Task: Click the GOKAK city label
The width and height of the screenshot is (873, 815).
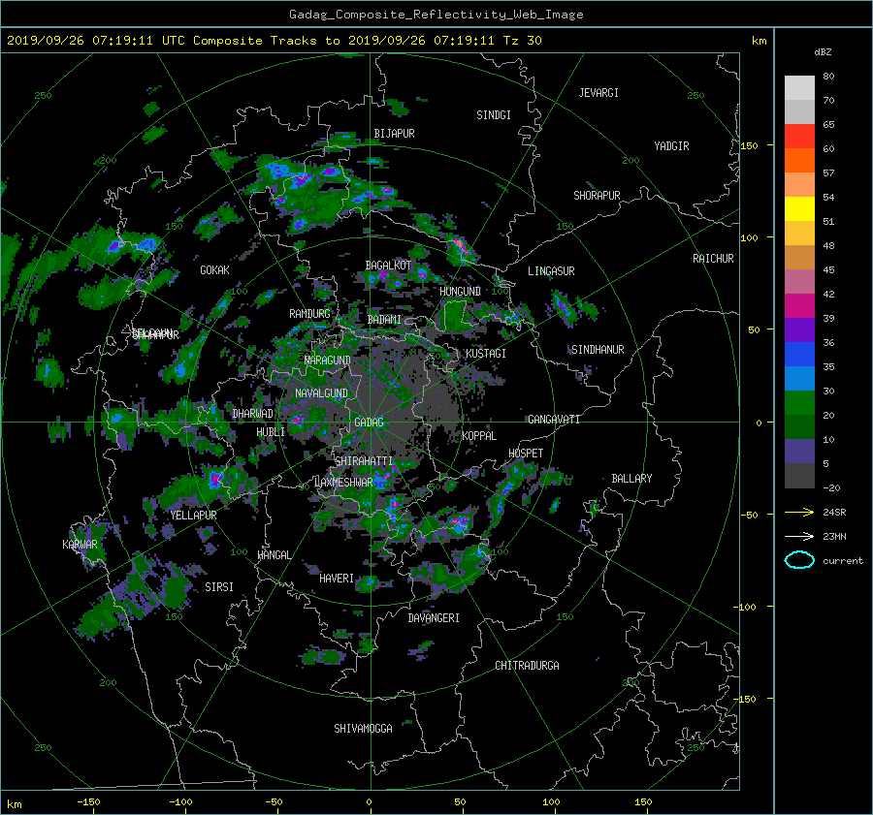Action: (214, 270)
